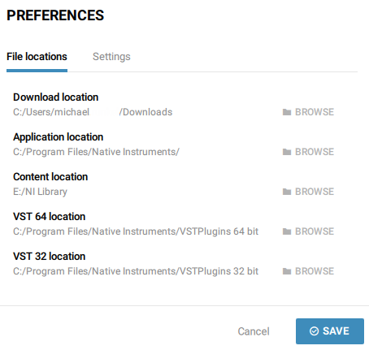The width and height of the screenshot is (369, 350).
Task: Browse for Content location folder
Action: [x=308, y=192]
